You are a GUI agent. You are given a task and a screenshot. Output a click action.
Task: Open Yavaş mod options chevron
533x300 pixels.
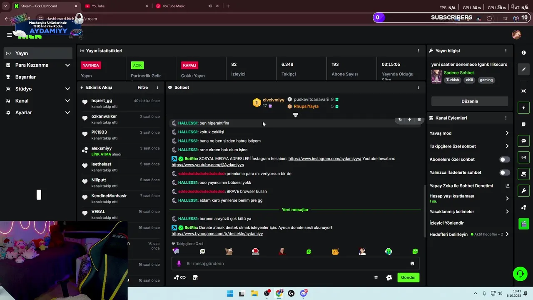507,133
